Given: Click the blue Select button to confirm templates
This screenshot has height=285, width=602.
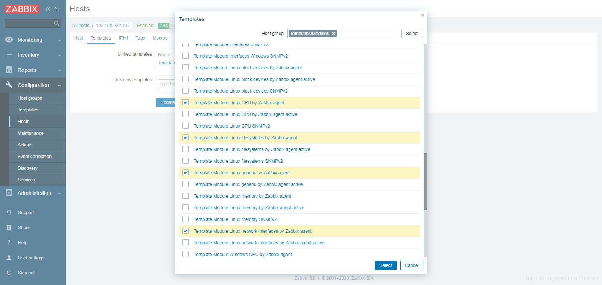Looking at the screenshot, I should coord(386,265).
